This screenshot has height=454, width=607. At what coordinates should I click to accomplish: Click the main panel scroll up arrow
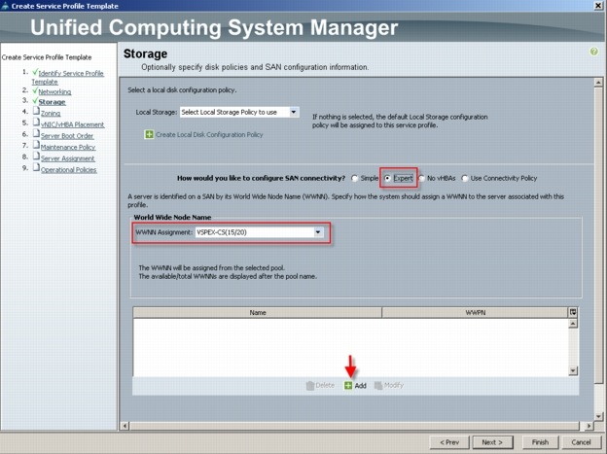tap(598, 82)
